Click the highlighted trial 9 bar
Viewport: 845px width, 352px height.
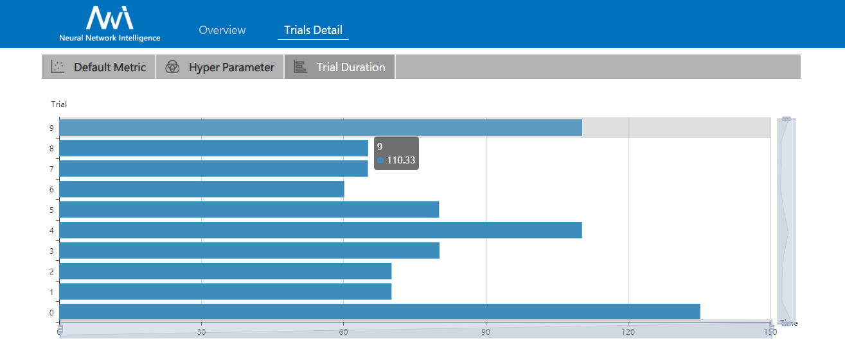[x=320, y=127]
